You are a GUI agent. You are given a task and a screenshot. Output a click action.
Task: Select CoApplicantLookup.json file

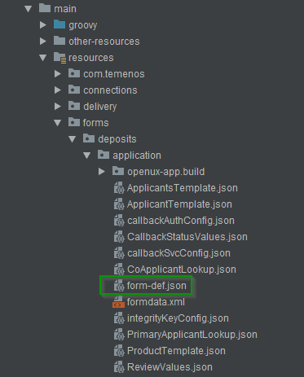tap(182, 270)
